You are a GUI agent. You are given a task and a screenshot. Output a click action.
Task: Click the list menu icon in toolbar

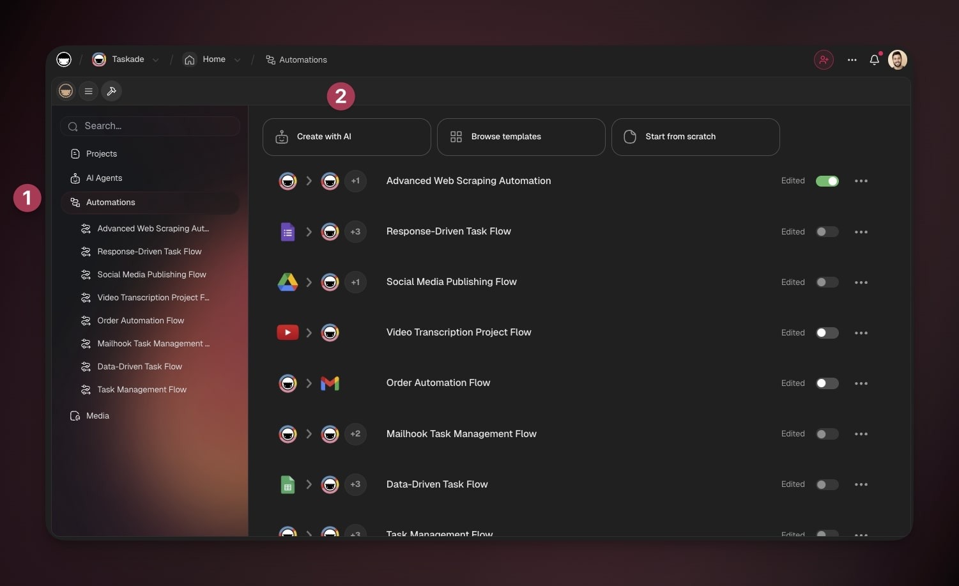click(89, 91)
